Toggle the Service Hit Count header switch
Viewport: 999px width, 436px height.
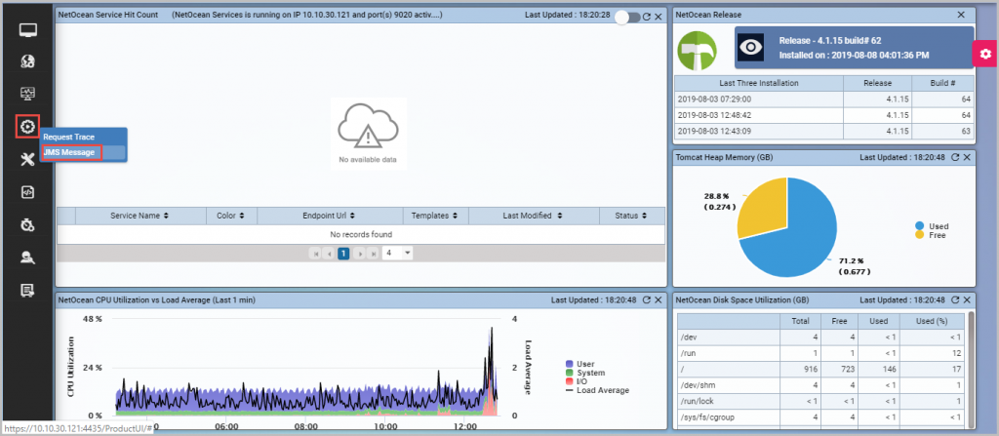627,18
